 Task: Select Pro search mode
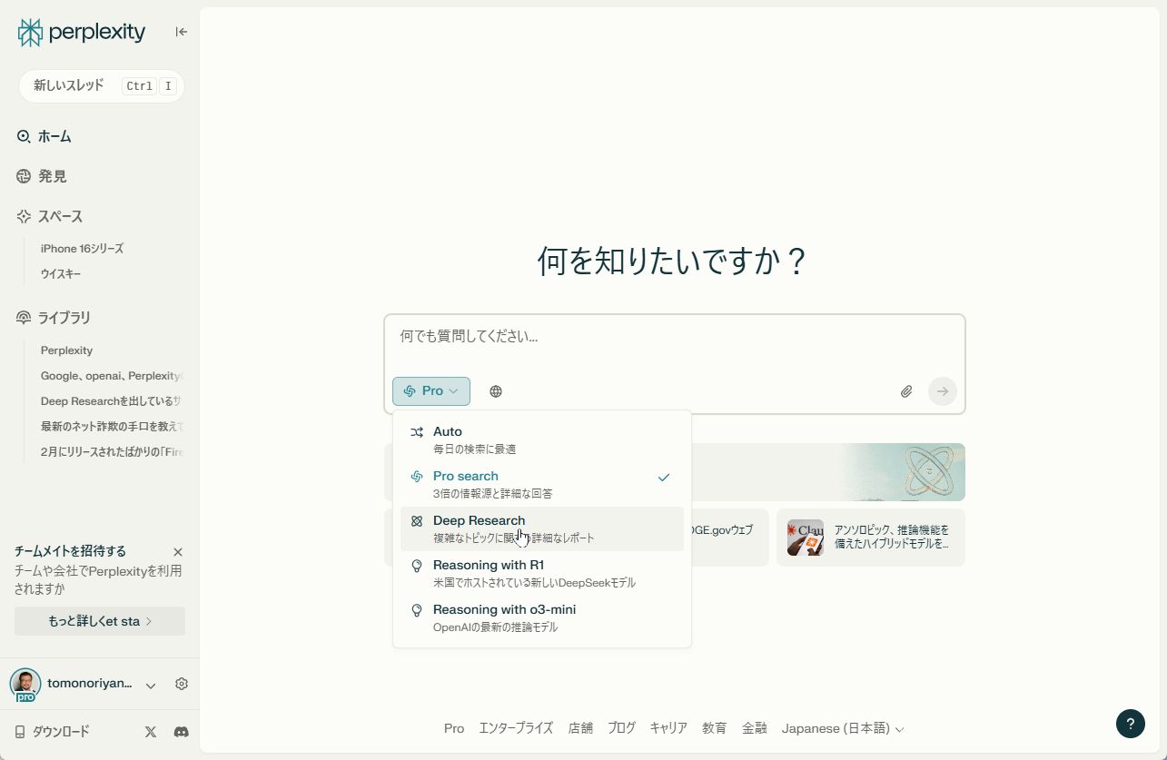(542, 484)
